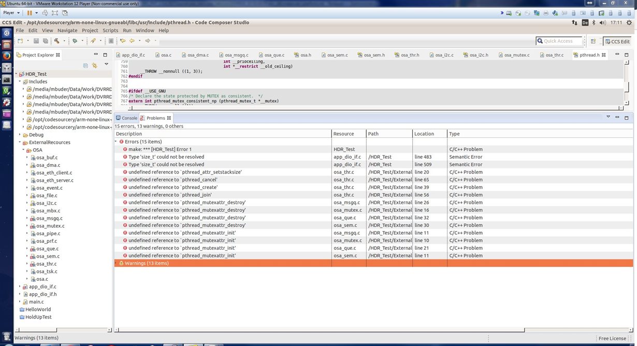Click inside the Quick Access search field
Screen dimensions: 637x346
click(559, 40)
